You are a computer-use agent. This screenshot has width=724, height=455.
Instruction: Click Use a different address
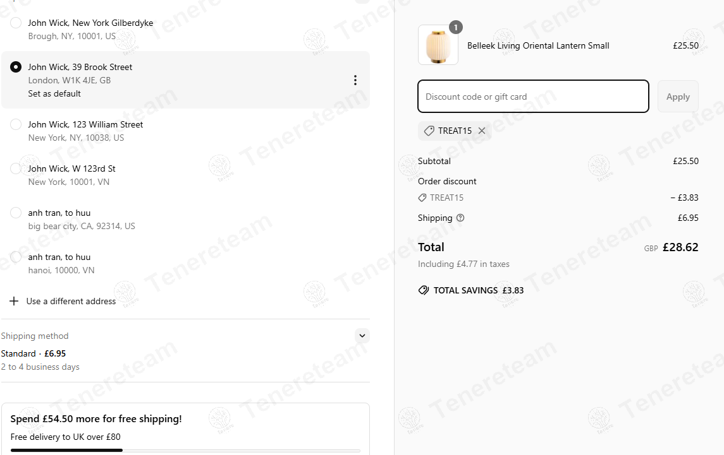[x=71, y=301]
